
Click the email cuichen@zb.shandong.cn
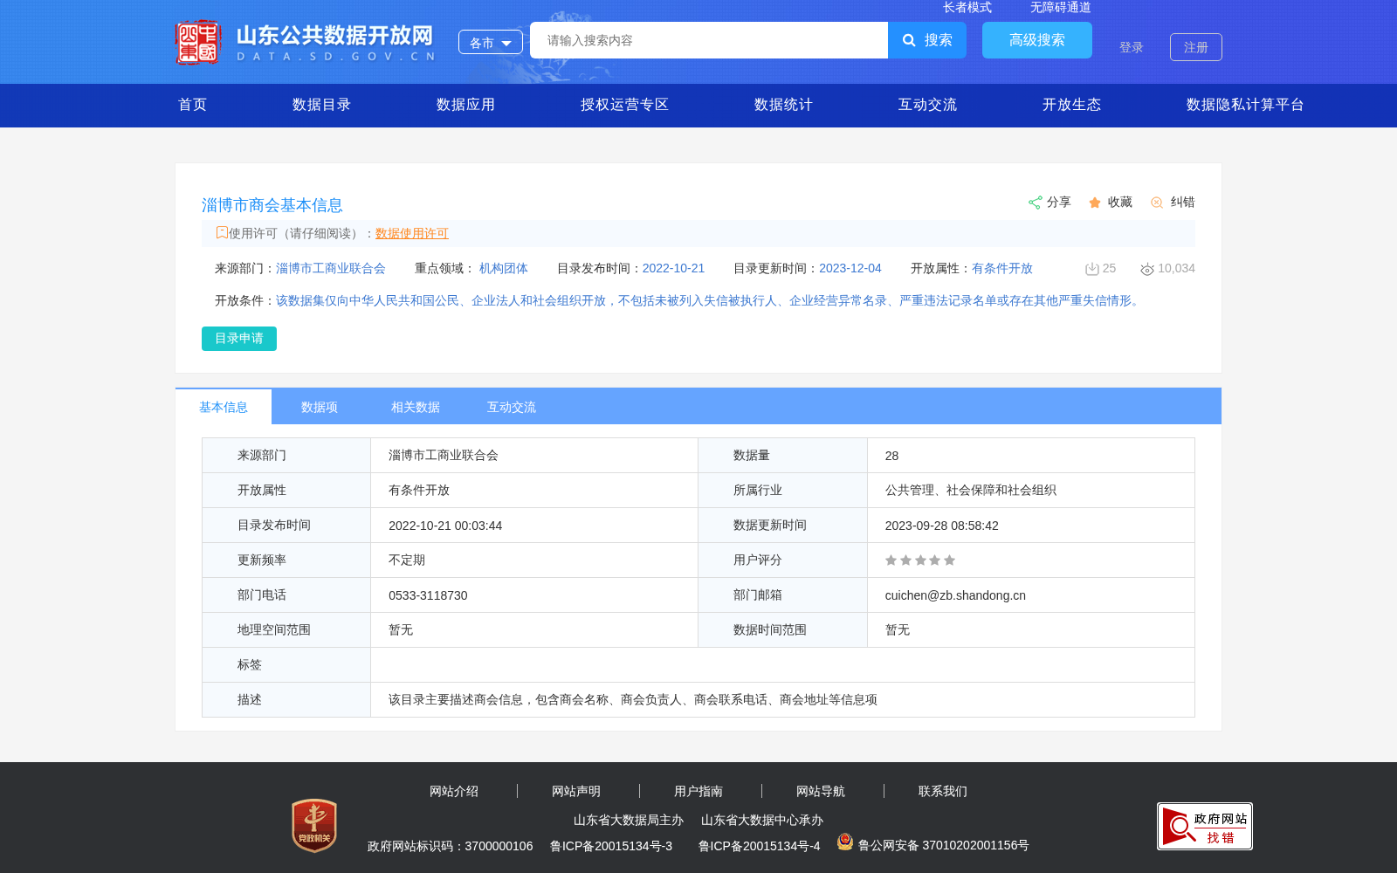[955, 595]
